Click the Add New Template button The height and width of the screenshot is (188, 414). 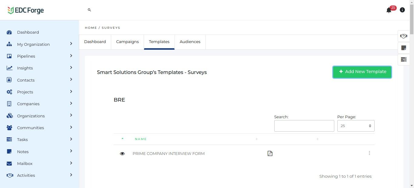[362, 72]
